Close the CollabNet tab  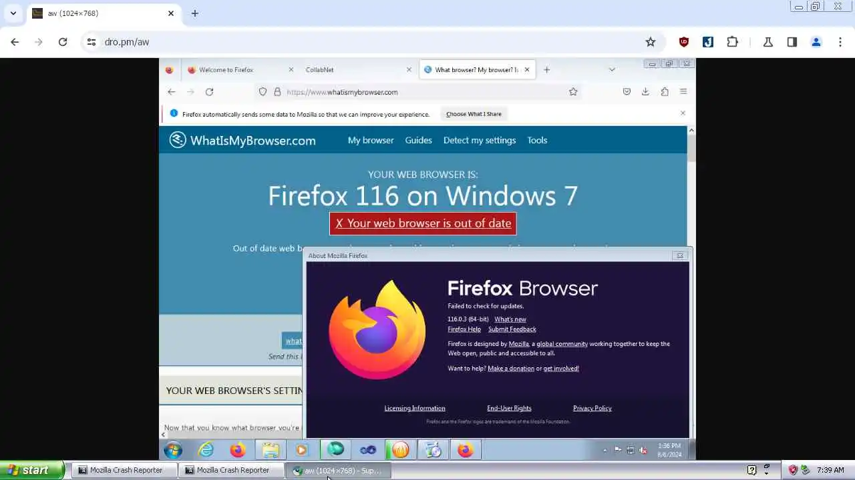409,70
